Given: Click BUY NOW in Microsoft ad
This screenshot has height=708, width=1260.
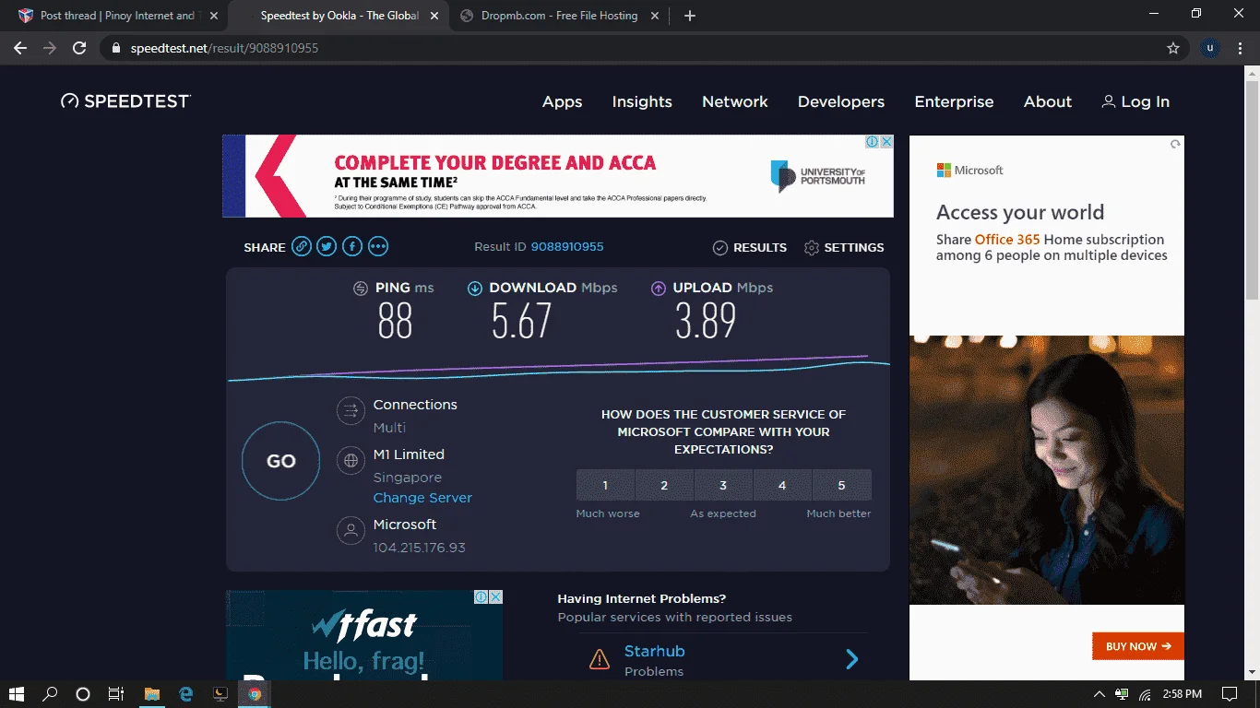Looking at the screenshot, I should click(1138, 646).
